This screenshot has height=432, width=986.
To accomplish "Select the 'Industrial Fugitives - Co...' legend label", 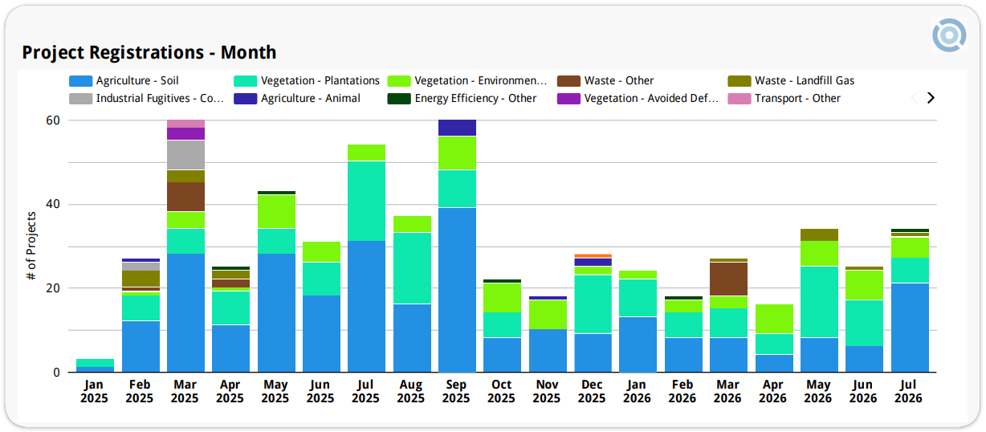I will pyautogui.click(x=160, y=99).
